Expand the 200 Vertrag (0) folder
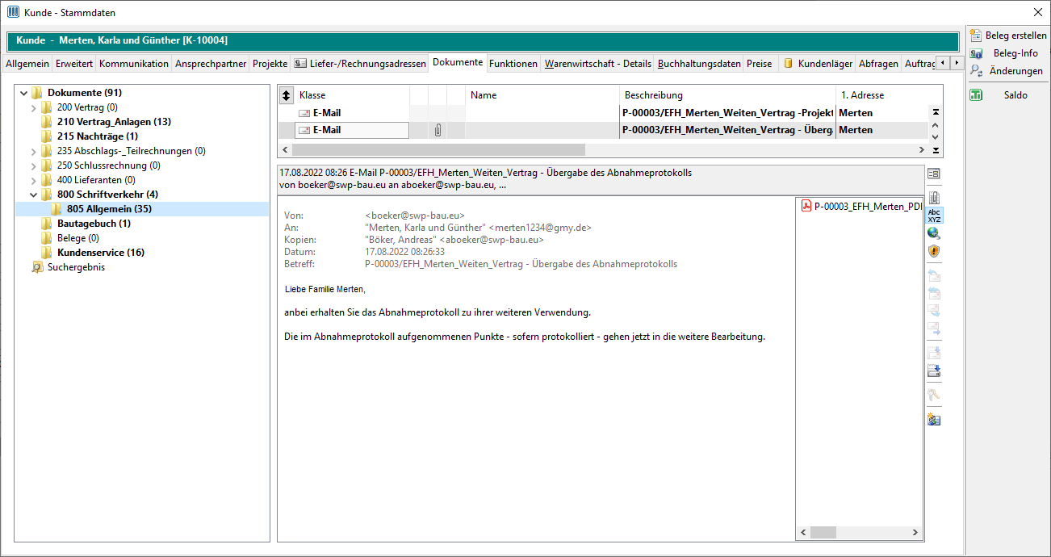 point(33,107)
